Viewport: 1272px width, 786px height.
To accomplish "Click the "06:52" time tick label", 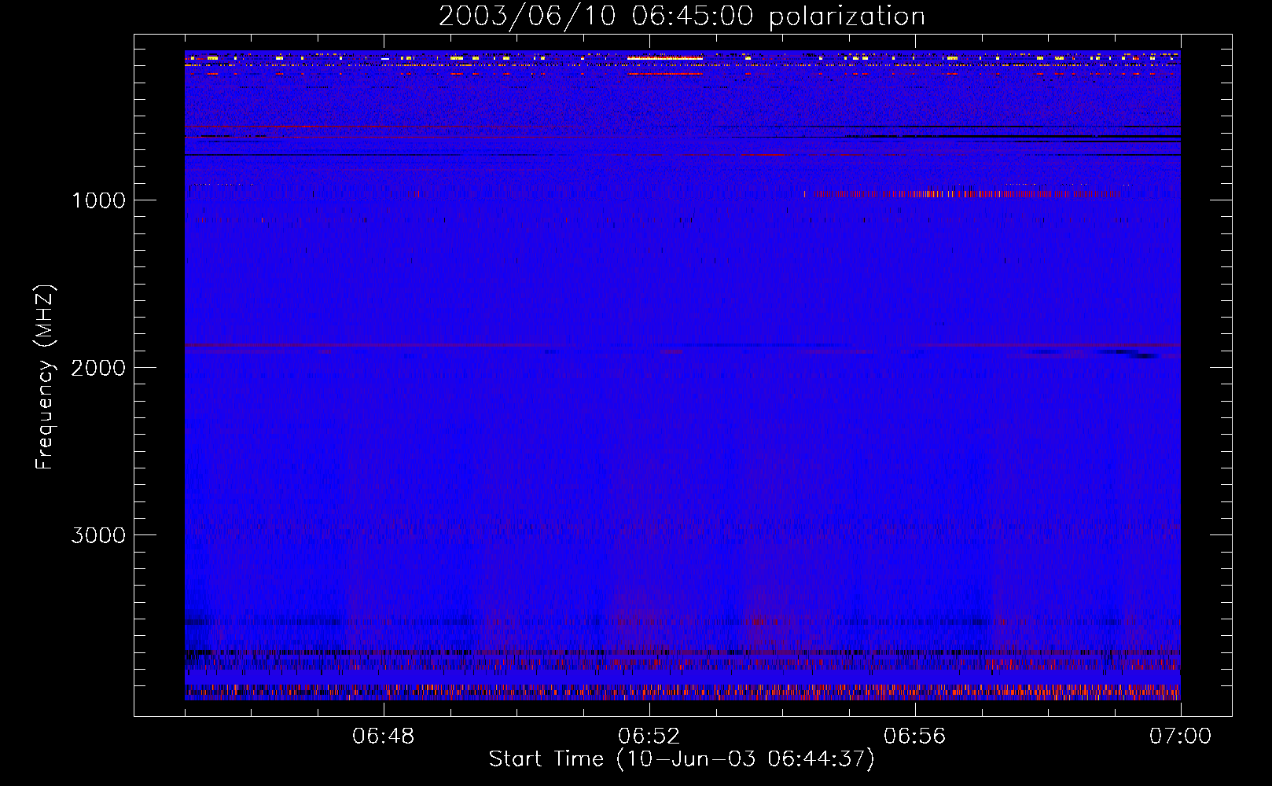I will [x=649, y=736].
